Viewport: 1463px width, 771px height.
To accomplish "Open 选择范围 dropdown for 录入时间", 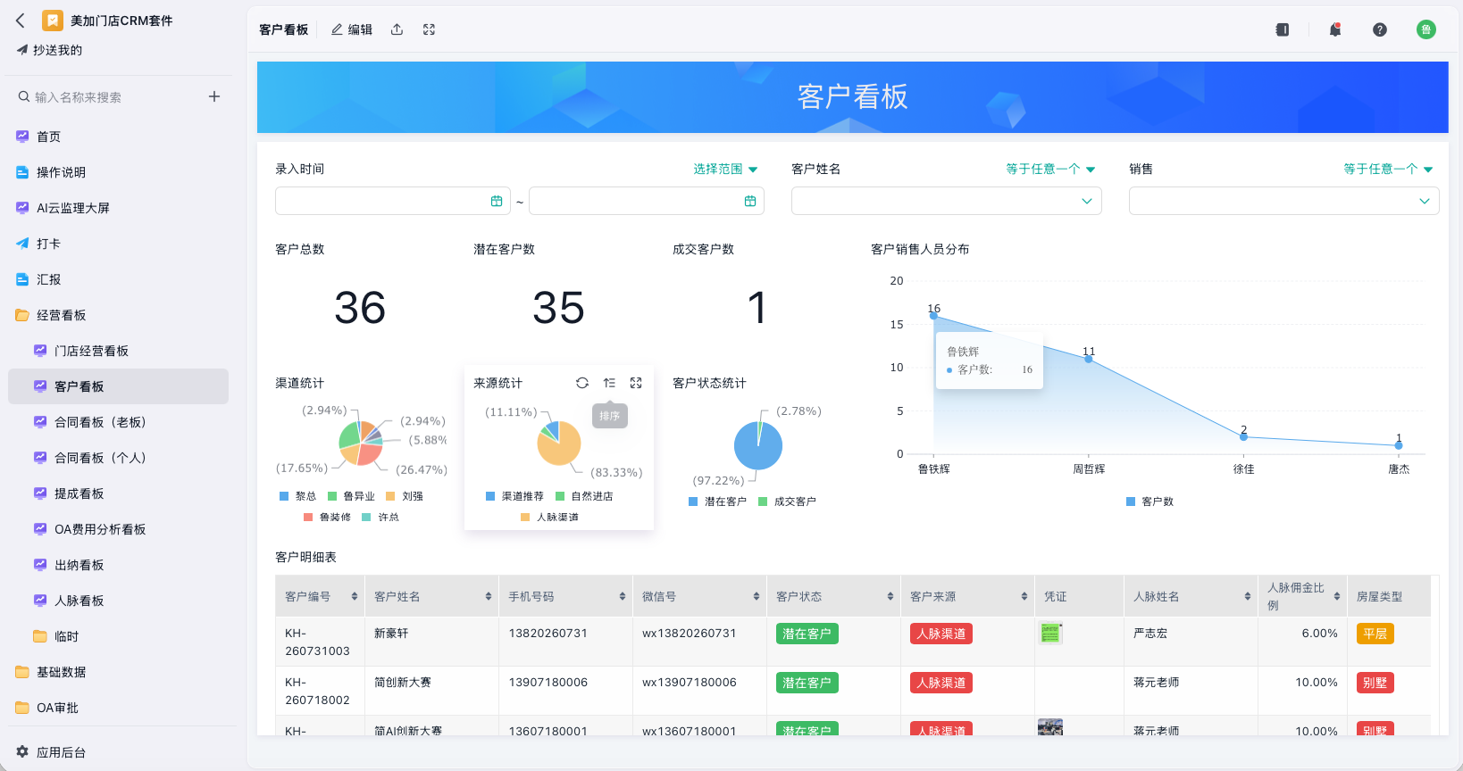I will tap(725, 169).
